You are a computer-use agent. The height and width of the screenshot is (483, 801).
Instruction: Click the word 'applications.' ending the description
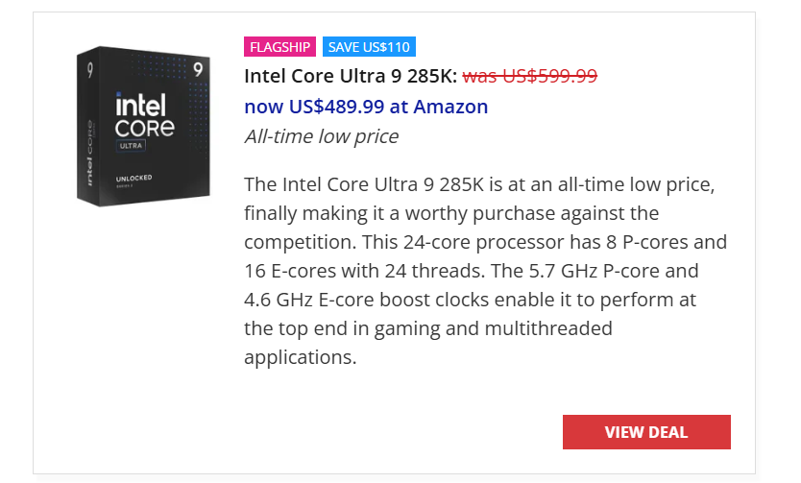300,357
